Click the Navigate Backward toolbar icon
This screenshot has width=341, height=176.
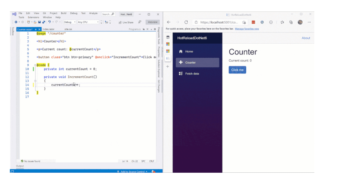16,22
